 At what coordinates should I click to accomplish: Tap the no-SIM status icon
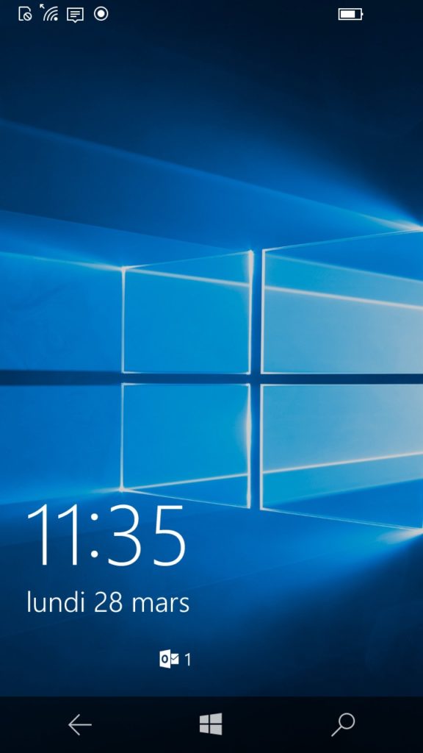tap(25, 14)
